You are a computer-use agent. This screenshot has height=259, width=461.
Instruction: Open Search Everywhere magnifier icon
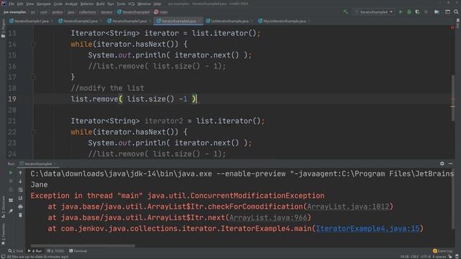456,12
